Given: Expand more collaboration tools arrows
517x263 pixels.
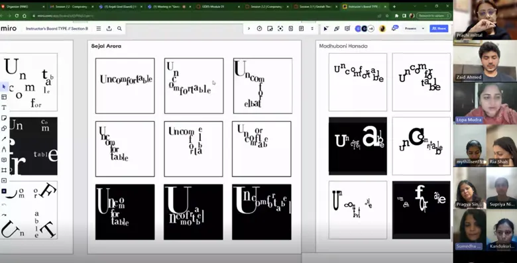Looking at the screenshot, I should pos(312,28).
